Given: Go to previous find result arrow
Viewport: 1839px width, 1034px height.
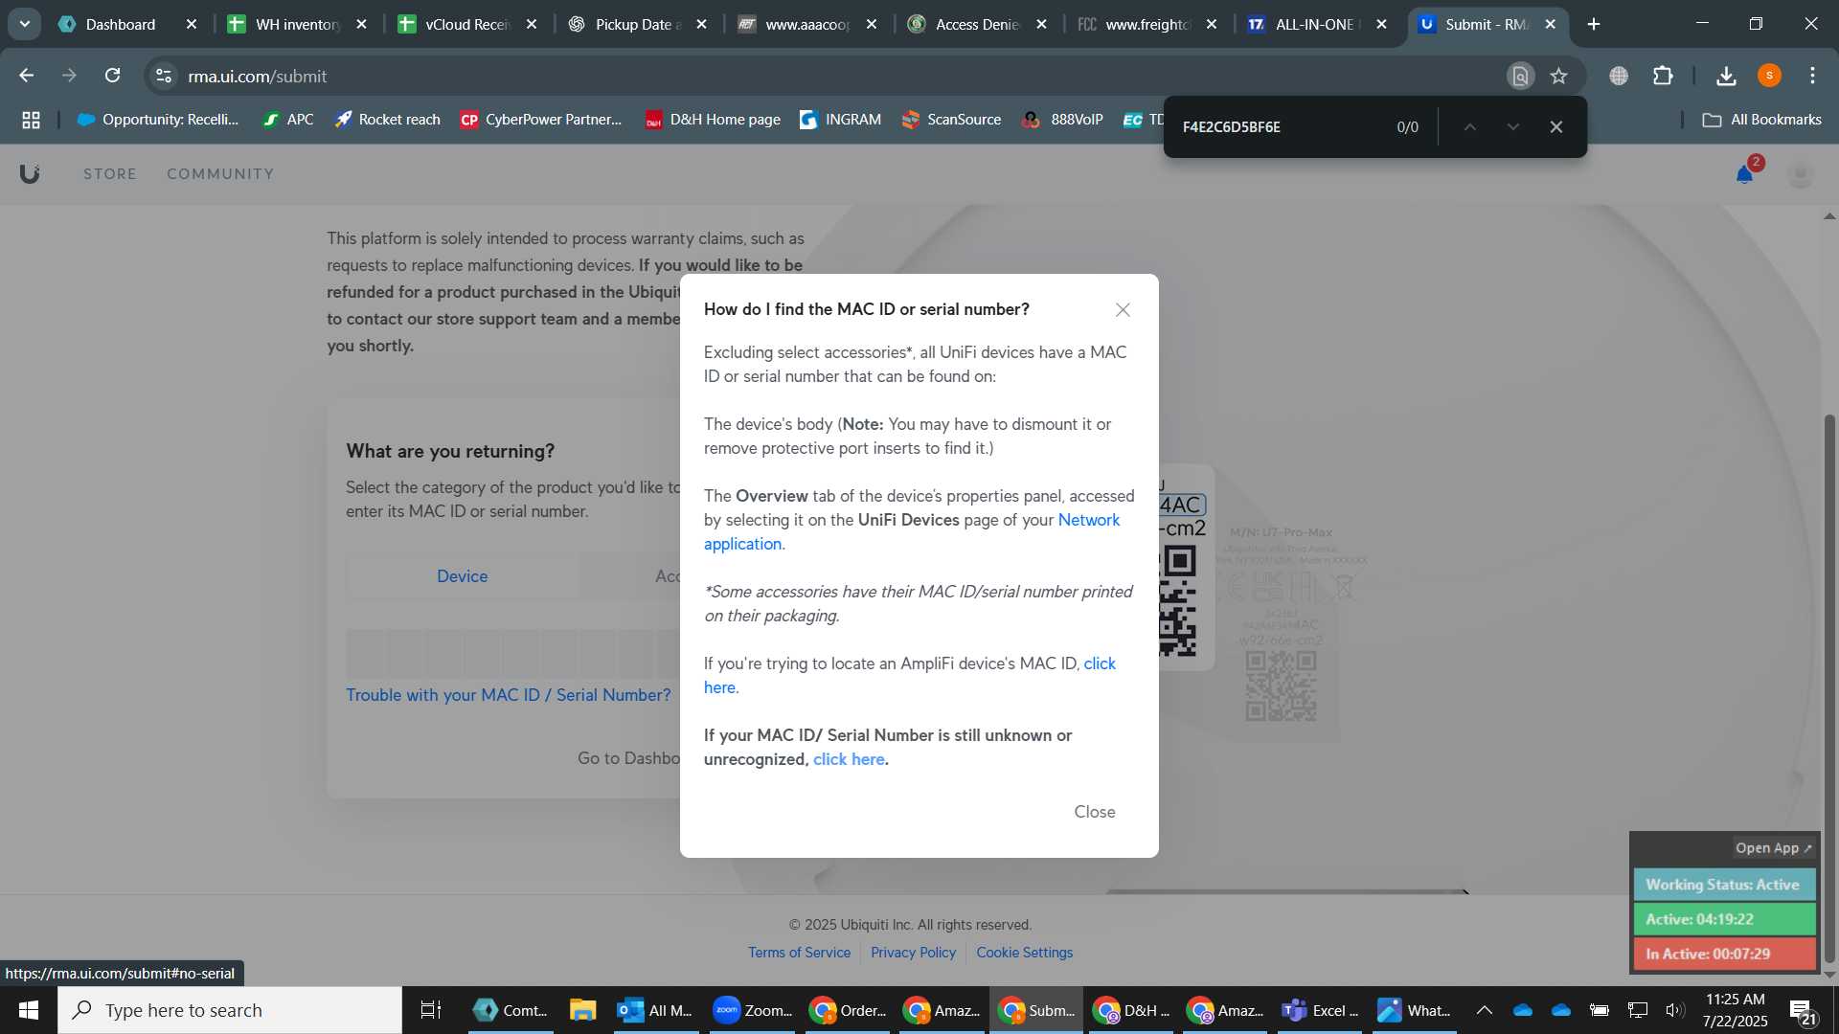Looking at the screenshot, I should pyautogui.click(x=1469, y=127).
